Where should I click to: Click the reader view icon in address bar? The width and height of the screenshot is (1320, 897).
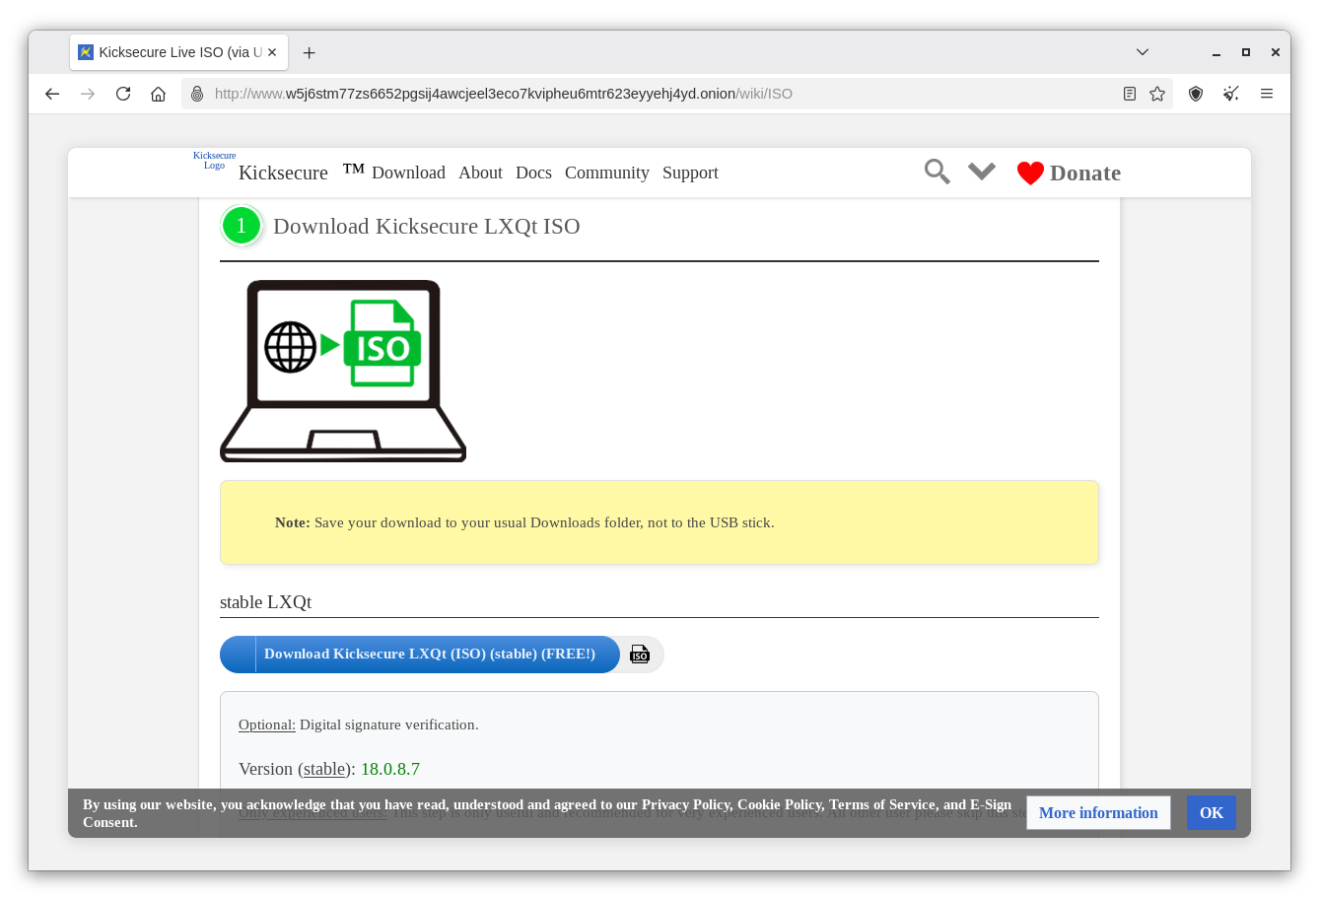coord(1130,93)
